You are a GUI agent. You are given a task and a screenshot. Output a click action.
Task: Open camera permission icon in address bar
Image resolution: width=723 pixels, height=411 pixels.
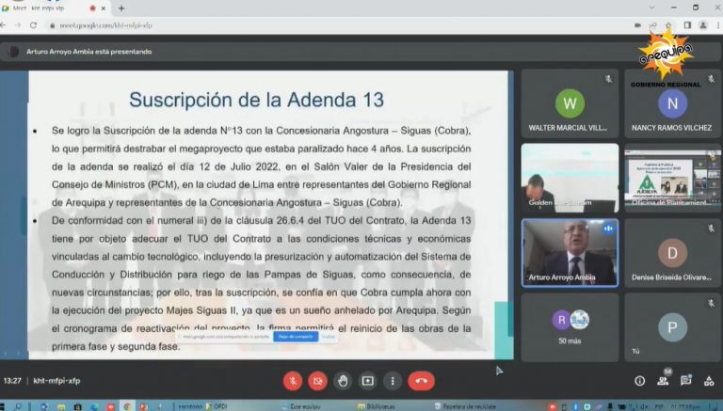point(638,25)
